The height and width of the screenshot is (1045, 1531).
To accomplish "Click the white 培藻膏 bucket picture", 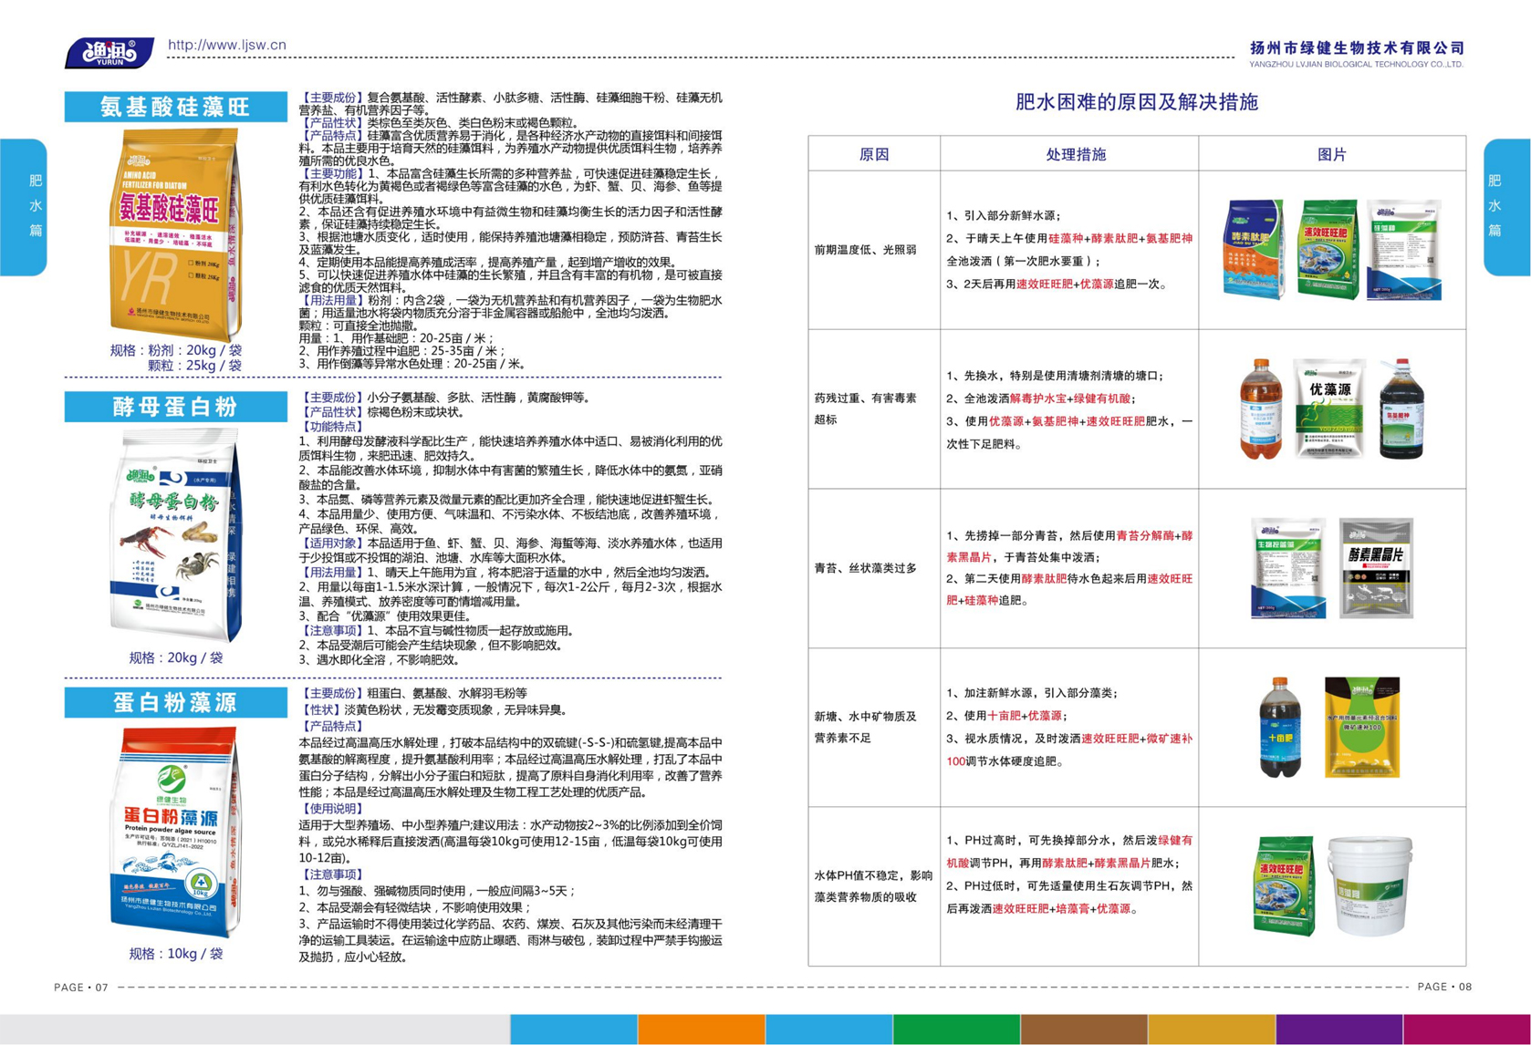I will (1370, 887).
